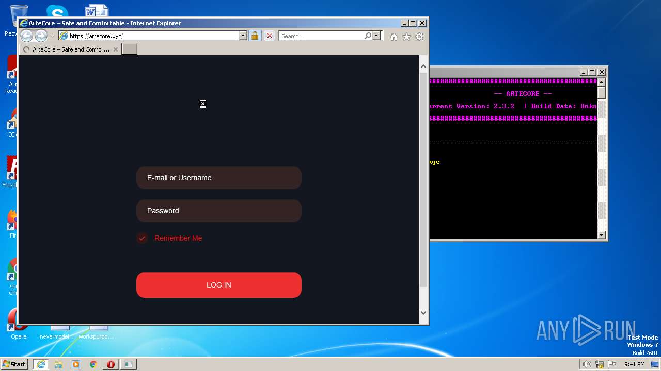
Task: Open the Opera taskbar icon
Action: (111, 364)
